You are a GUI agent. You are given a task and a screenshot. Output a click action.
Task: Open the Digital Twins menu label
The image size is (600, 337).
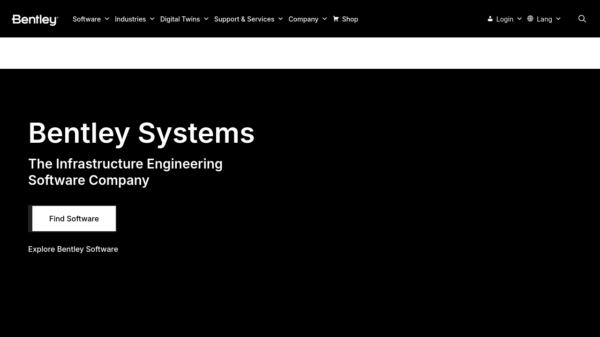click(x=180, y=19)
